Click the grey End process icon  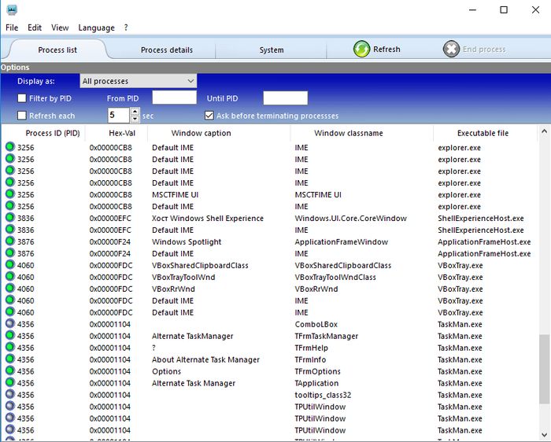coord(451,49)
